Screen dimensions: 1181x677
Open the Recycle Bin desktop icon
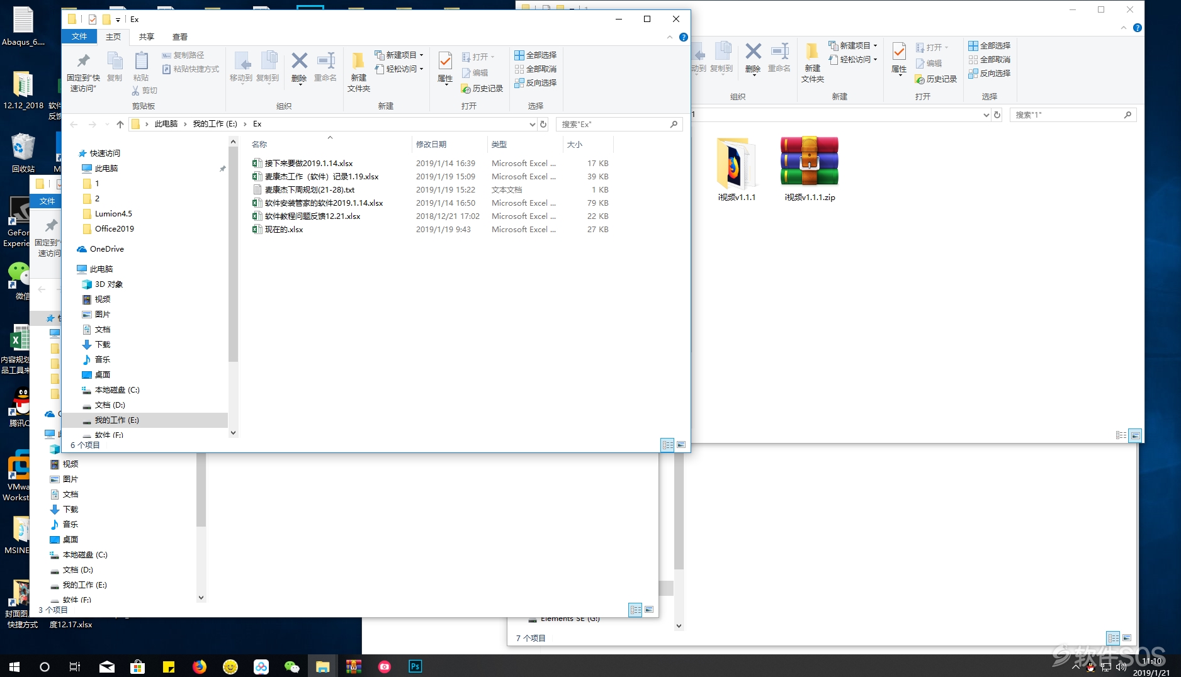click(23, 153)
